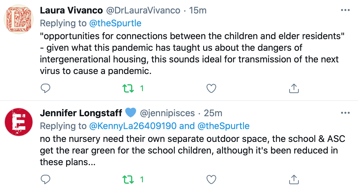Viewport: 358px width, 189px height.
Task: Open the 25m timestamp on Jennifer's tweet
Action: pos(213,113)
